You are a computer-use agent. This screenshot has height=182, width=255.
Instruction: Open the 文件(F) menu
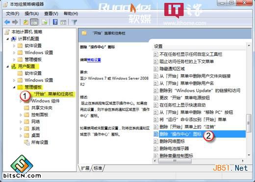12,14
